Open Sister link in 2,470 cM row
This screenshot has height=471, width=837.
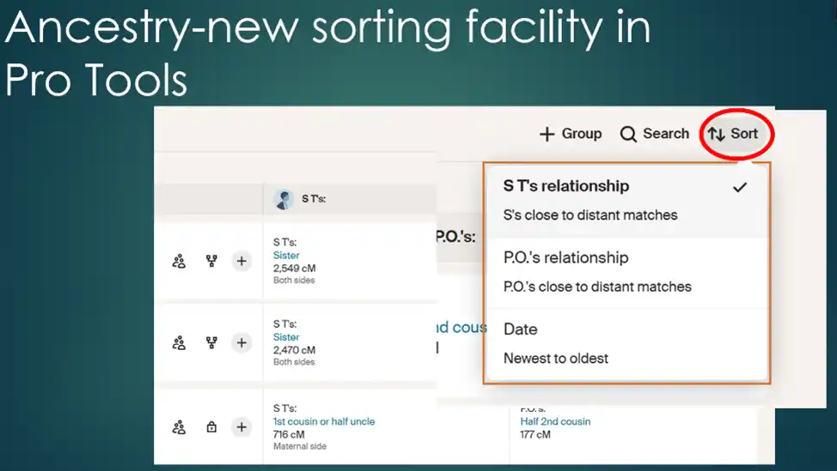point(286,337)
